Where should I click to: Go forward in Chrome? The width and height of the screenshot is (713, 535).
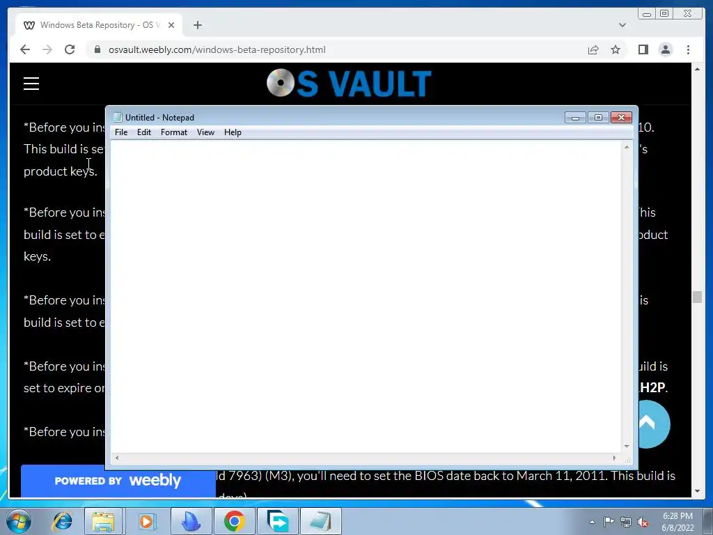(x=47, y=49)
